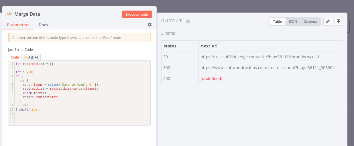This screenshot has height=146, width=354.
Task: Pin the output data with pin icon
Action: click(339, 21)
